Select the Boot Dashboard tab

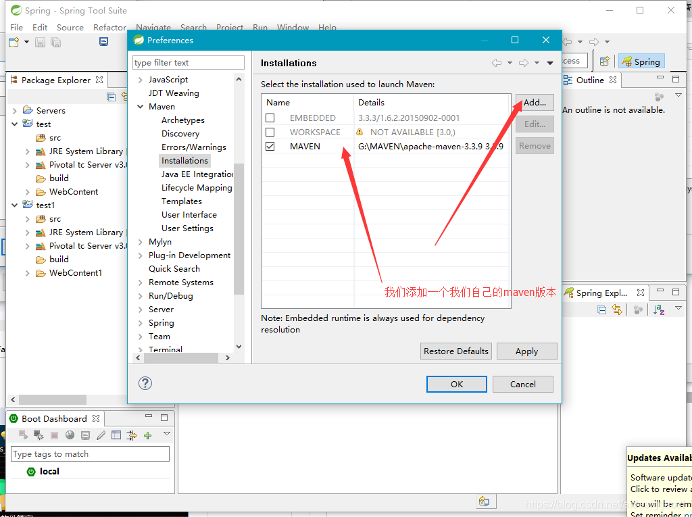[54, 418]
